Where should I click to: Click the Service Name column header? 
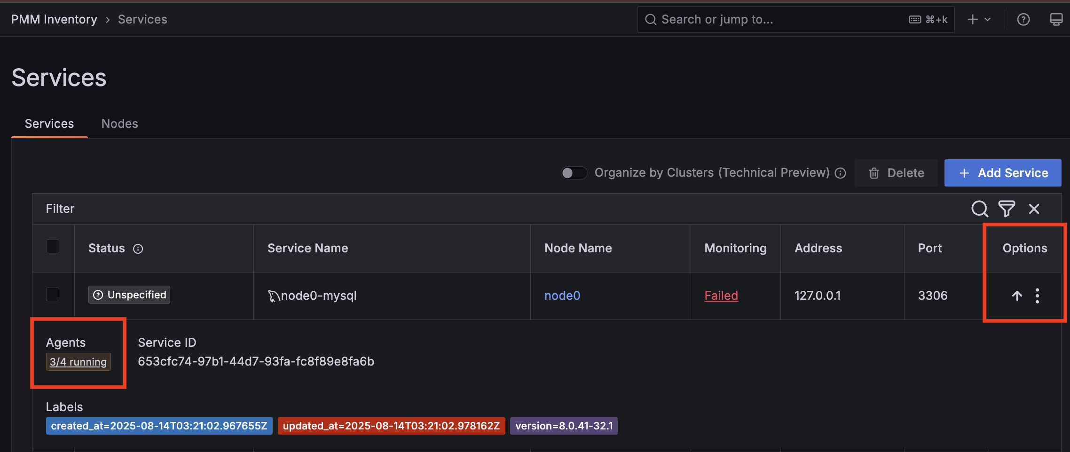[x=308, y=248]
